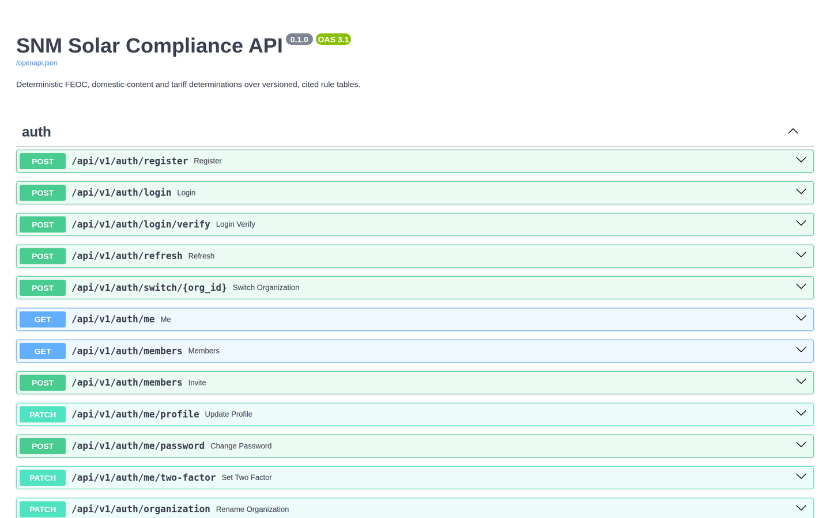The image size is (830, 518).
Task: Select the /api/v1/auth/login/verify path text
Action: point(141,224)
